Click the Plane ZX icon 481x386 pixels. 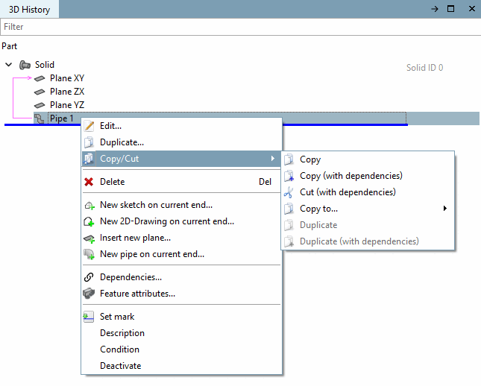(x=40, y=92)
